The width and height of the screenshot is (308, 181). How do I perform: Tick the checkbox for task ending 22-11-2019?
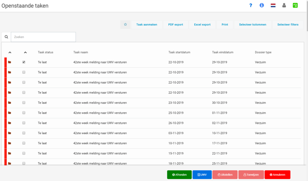point(24,153)
